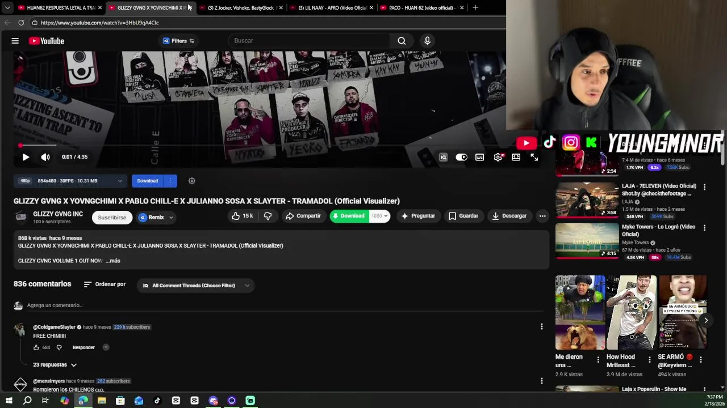This screenshot has width=727, height=408.
Task: Play the video
Action: point(26,157)
